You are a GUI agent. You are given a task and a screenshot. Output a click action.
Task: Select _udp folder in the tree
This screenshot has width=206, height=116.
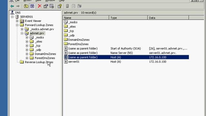[38, 50]
